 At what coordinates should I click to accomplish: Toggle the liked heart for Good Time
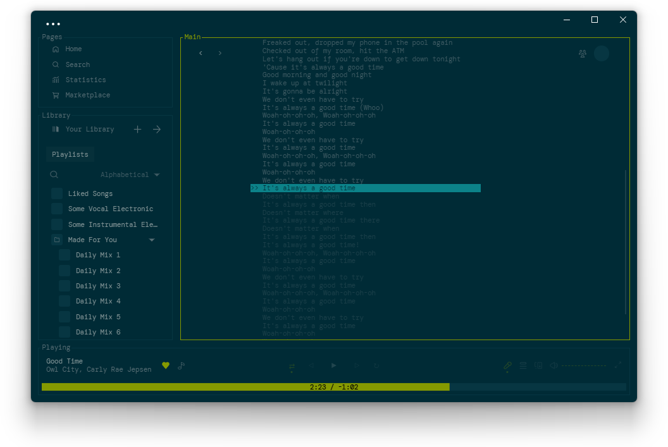coord(166,365)
